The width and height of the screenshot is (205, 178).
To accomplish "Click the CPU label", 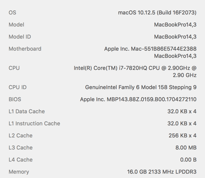I will pyautogui.click(x=14, y=68).
